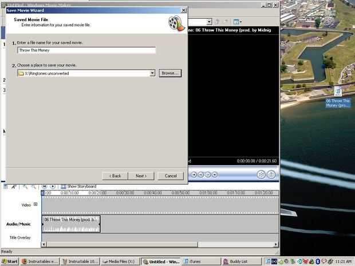Click the right arrow of the timeline scrollbar
355x266 pixels.
pos(276,244)
